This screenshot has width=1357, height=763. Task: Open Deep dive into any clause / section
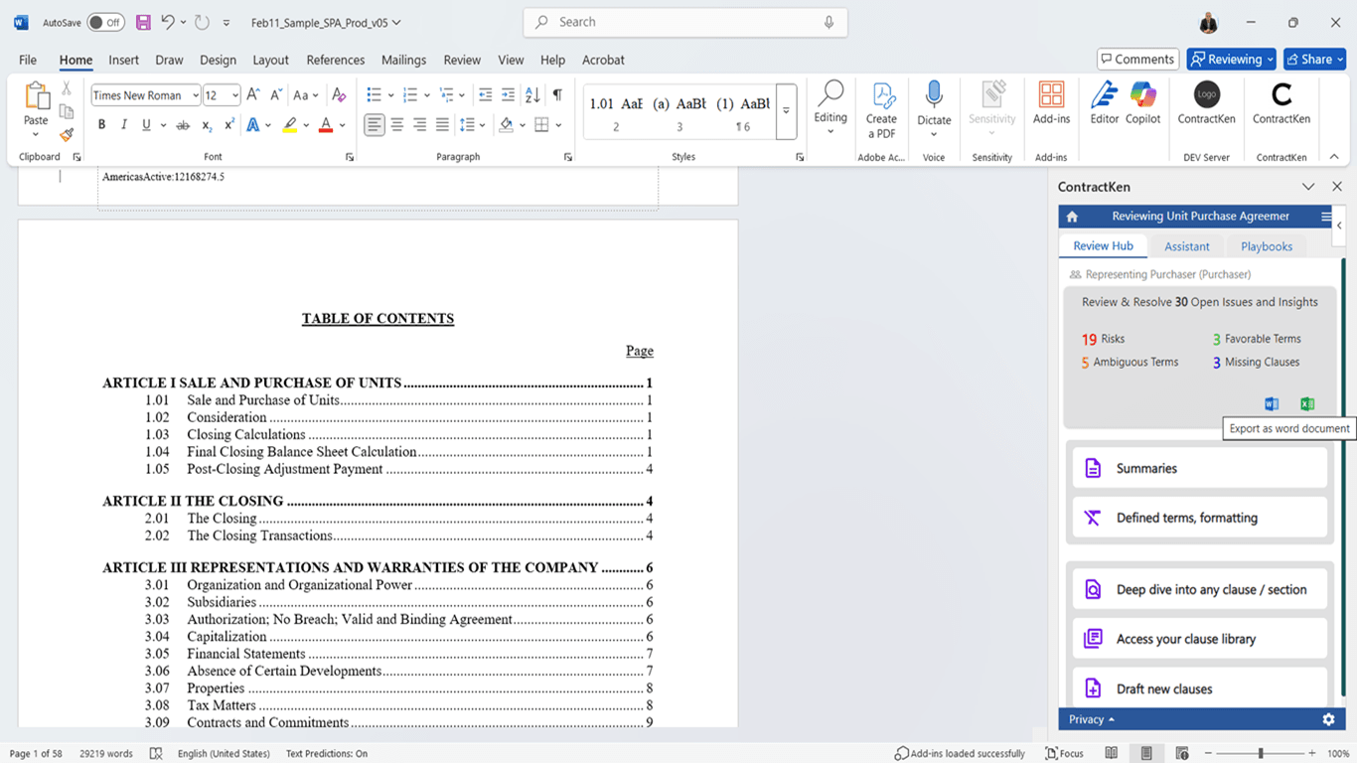point(1199,589)
